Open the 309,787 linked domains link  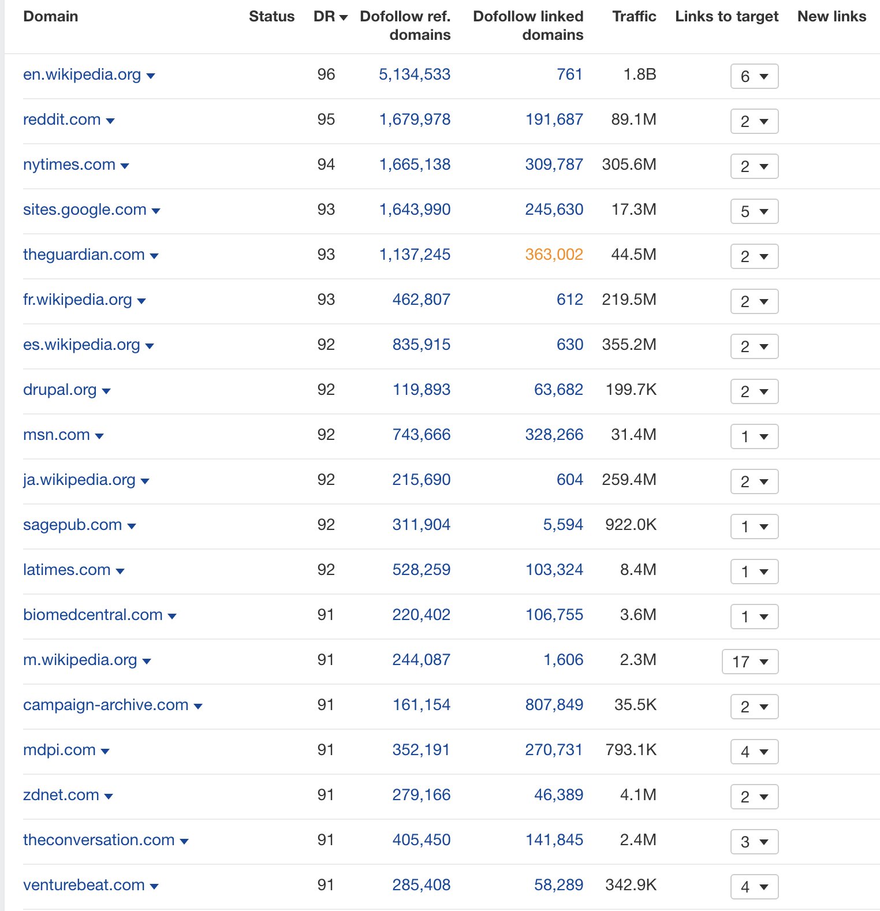point(554,165)
